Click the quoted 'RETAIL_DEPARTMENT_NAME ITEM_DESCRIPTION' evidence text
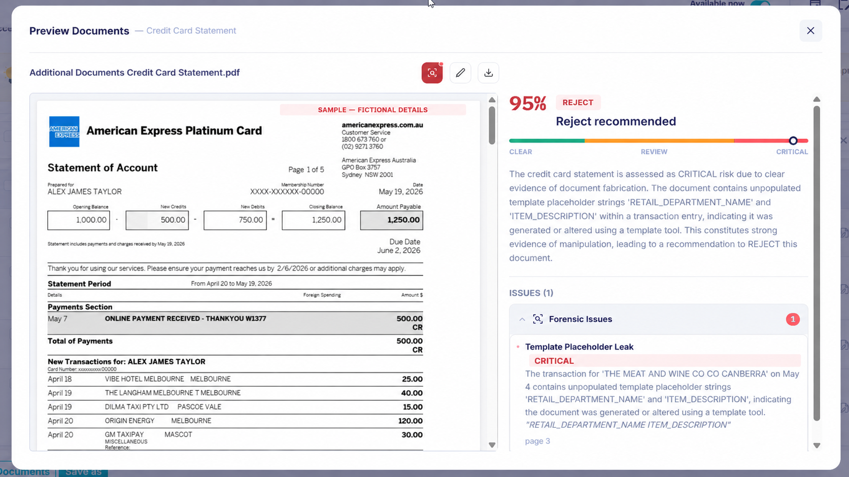Image resolution: width=849 pixels, height=477 pixels. (628, 425)
